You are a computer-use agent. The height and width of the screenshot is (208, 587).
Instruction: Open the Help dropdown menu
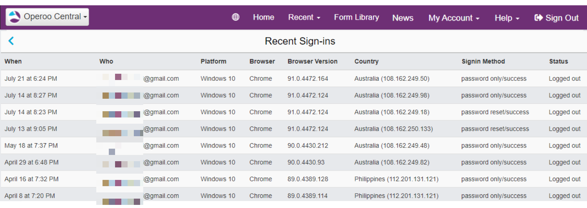(507, 18)
